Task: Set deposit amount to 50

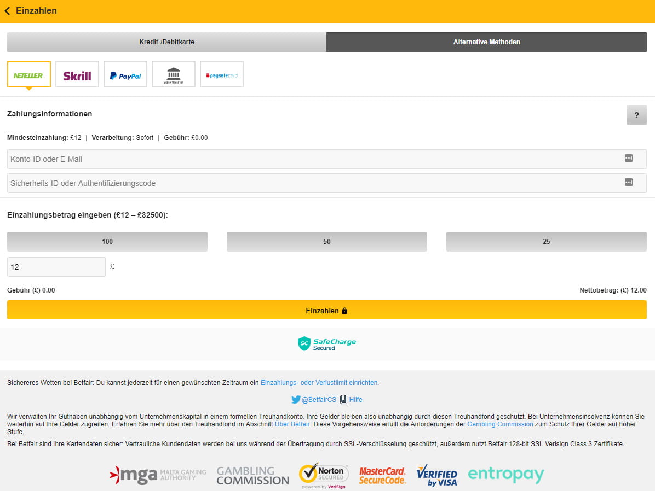Action: 326,242
